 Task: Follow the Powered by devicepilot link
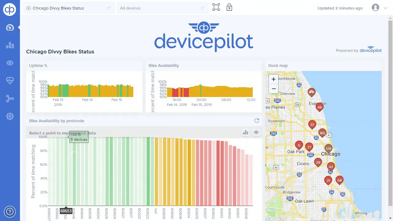359,50
